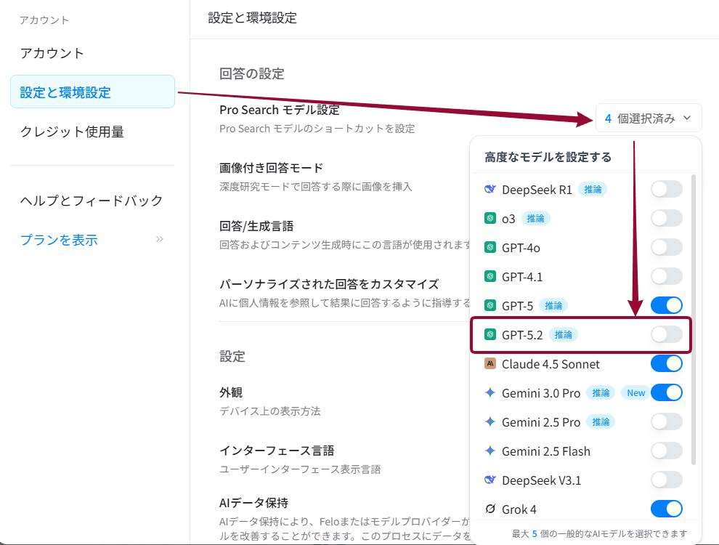Click the DeepSeek V3.1 whale icon
Viewport: 719px width, 545px height.
point(490,480)
